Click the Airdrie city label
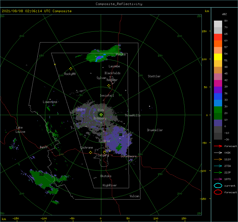 (x=104, y=141)
